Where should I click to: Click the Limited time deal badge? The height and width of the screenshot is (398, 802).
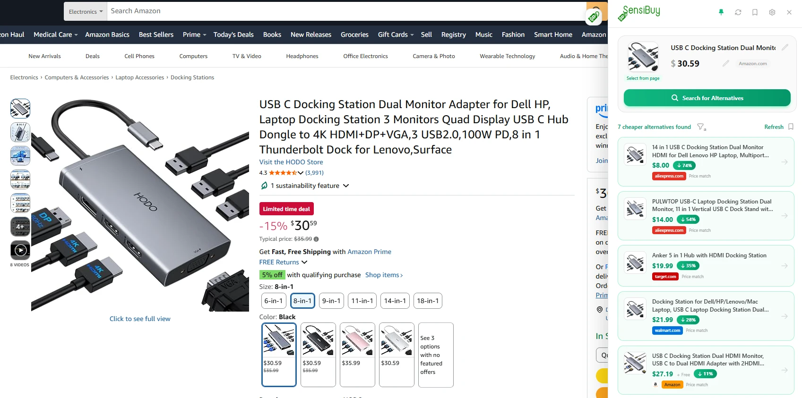coord(286,209)
